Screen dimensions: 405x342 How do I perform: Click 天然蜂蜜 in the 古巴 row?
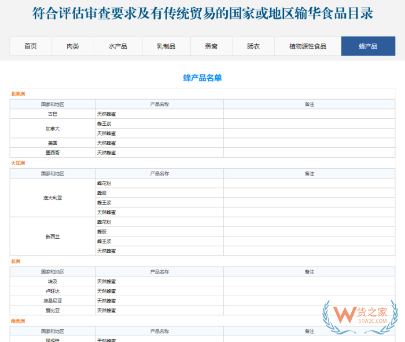pyautogui.click(x=106, y=114)
